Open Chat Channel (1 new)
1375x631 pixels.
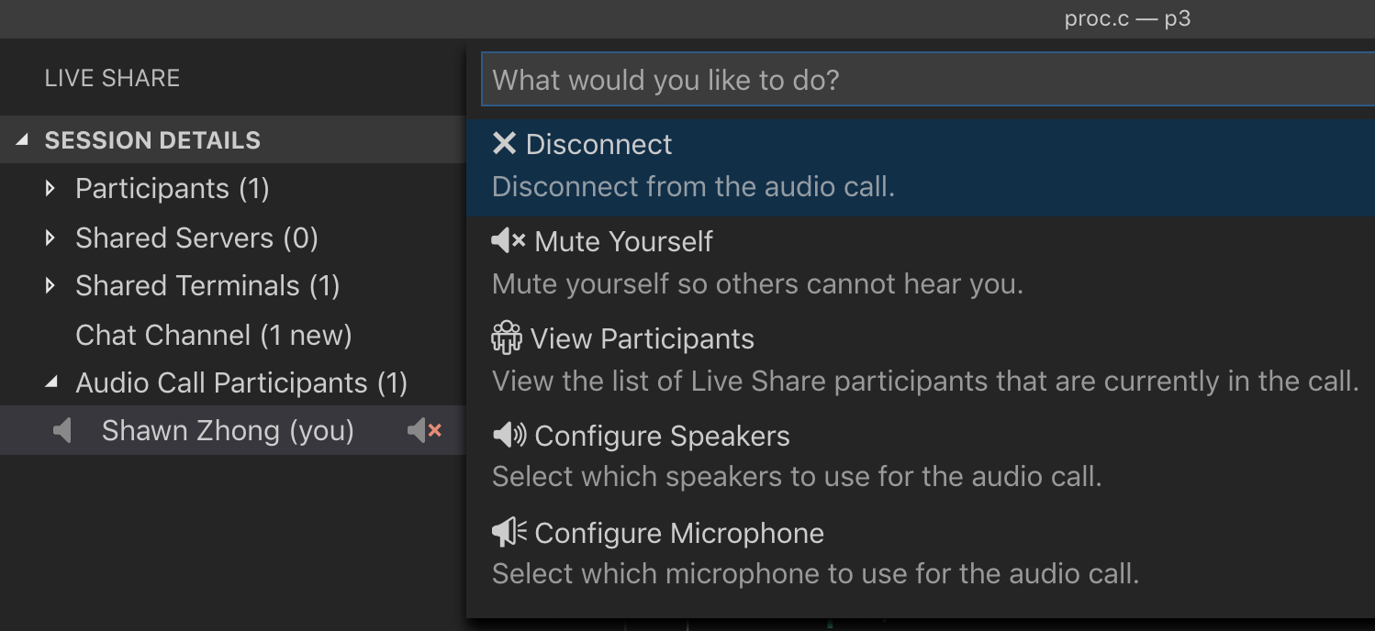click(x=214, y=336)
